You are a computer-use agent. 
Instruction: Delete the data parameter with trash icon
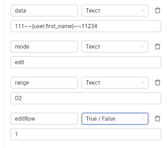[158, 10]
